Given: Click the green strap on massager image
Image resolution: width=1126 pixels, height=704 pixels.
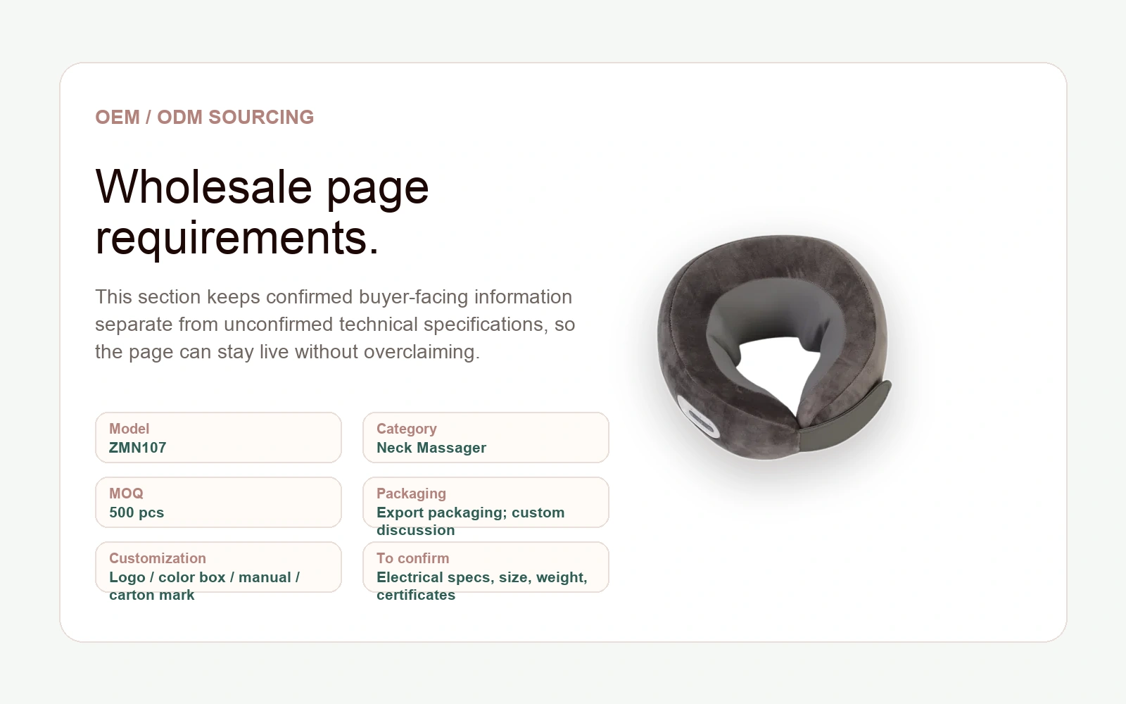Looking at the screenshot, I should tap(845, 419).
